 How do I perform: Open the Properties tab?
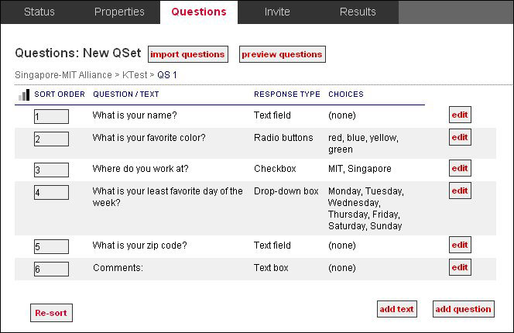click(119, 12)
